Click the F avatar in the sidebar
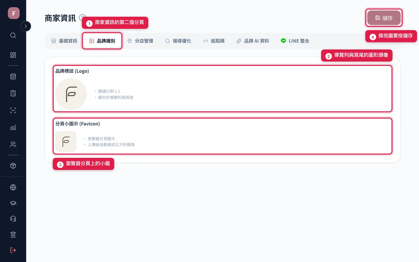This screenshot has width=419, height=262. pos(14,13)
